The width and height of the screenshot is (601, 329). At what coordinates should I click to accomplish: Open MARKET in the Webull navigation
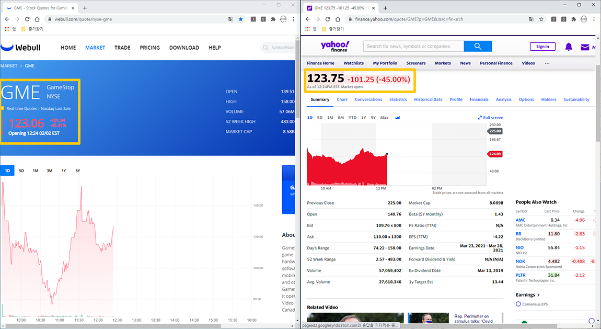coord(95,48)
